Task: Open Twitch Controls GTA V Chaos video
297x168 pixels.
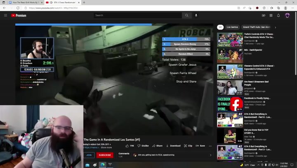Action: tap(230, 40)
